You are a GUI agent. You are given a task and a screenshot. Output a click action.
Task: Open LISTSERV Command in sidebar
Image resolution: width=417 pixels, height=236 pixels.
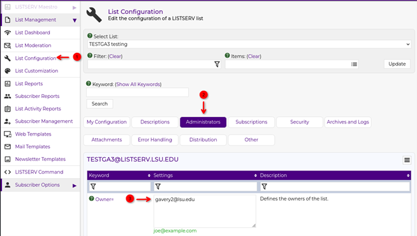39,172
